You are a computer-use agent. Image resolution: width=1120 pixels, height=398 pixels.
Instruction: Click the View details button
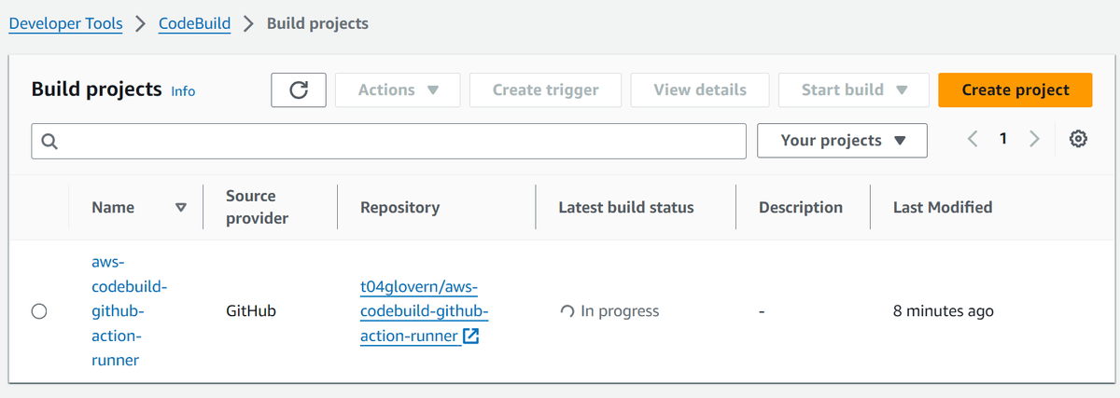(700, 89)
